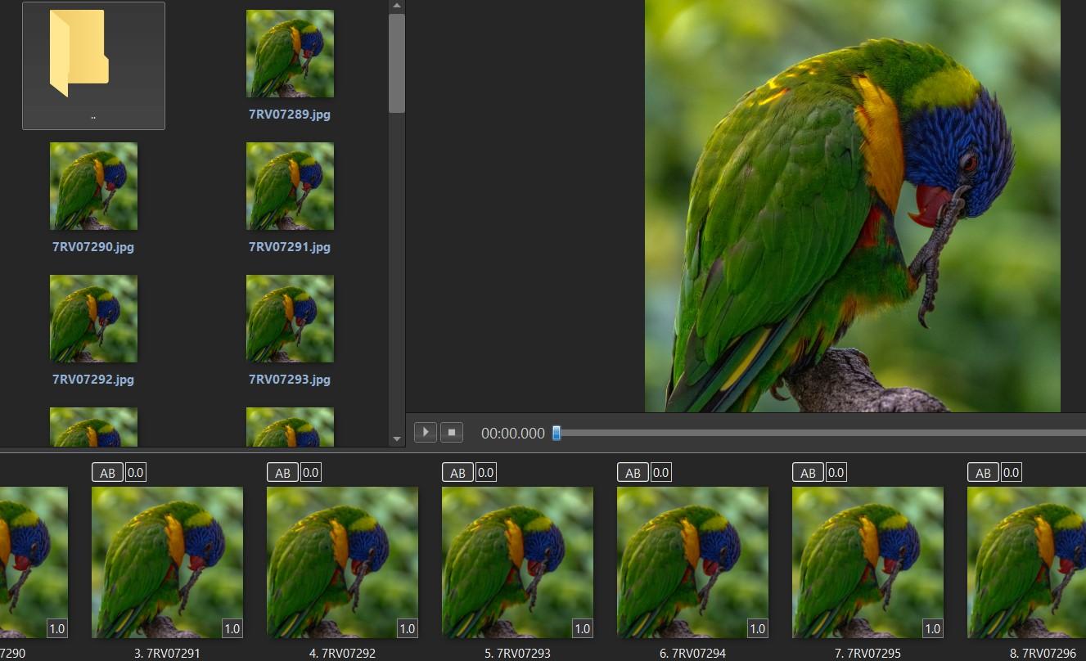Click the playback position slider handle
1086x661 pixels.
pos(557,433)
